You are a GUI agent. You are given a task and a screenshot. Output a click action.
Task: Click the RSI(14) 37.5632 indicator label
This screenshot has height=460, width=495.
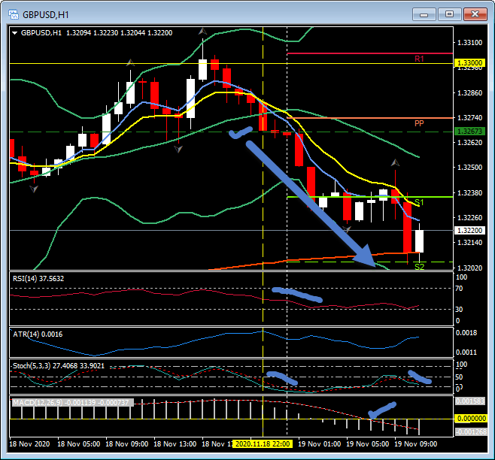click(x=38, y=279)
